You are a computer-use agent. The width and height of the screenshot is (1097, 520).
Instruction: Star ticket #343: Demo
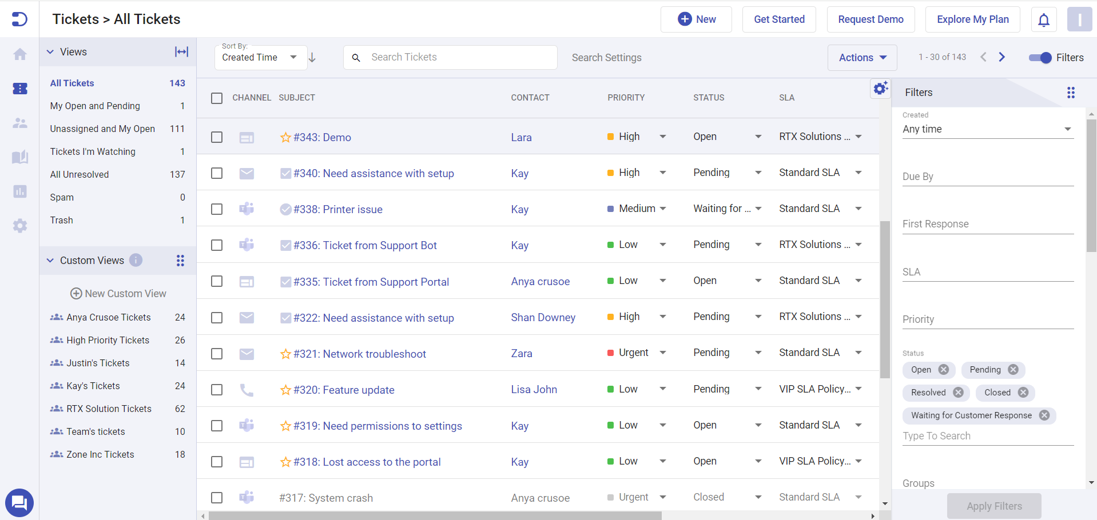285,138
